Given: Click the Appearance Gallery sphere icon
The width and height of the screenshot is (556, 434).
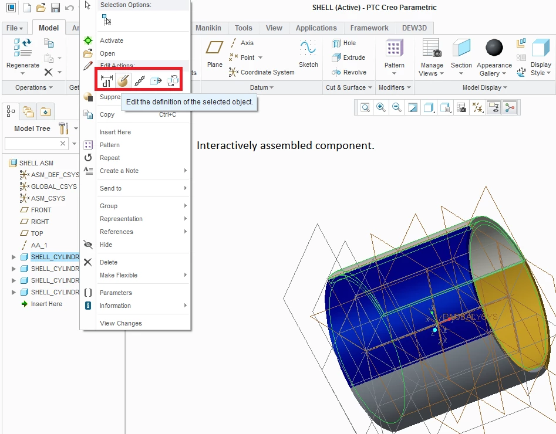Looking at the screenshot, I should pos(494,48).
